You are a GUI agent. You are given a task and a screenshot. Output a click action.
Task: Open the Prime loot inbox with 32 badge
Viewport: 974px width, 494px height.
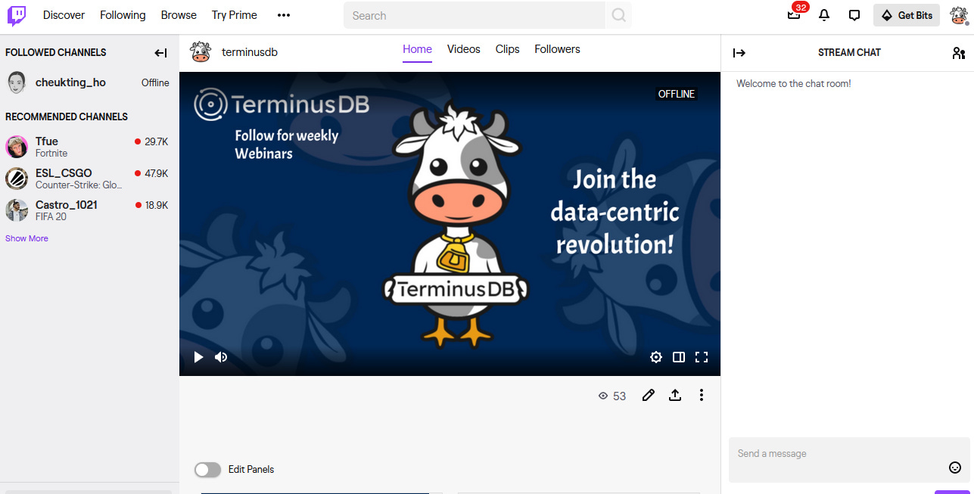(794, 15)
